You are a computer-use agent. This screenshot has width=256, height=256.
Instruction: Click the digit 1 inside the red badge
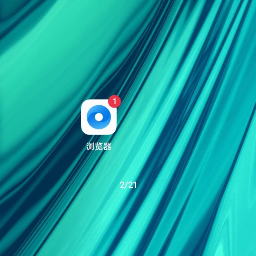click(115, 101)
